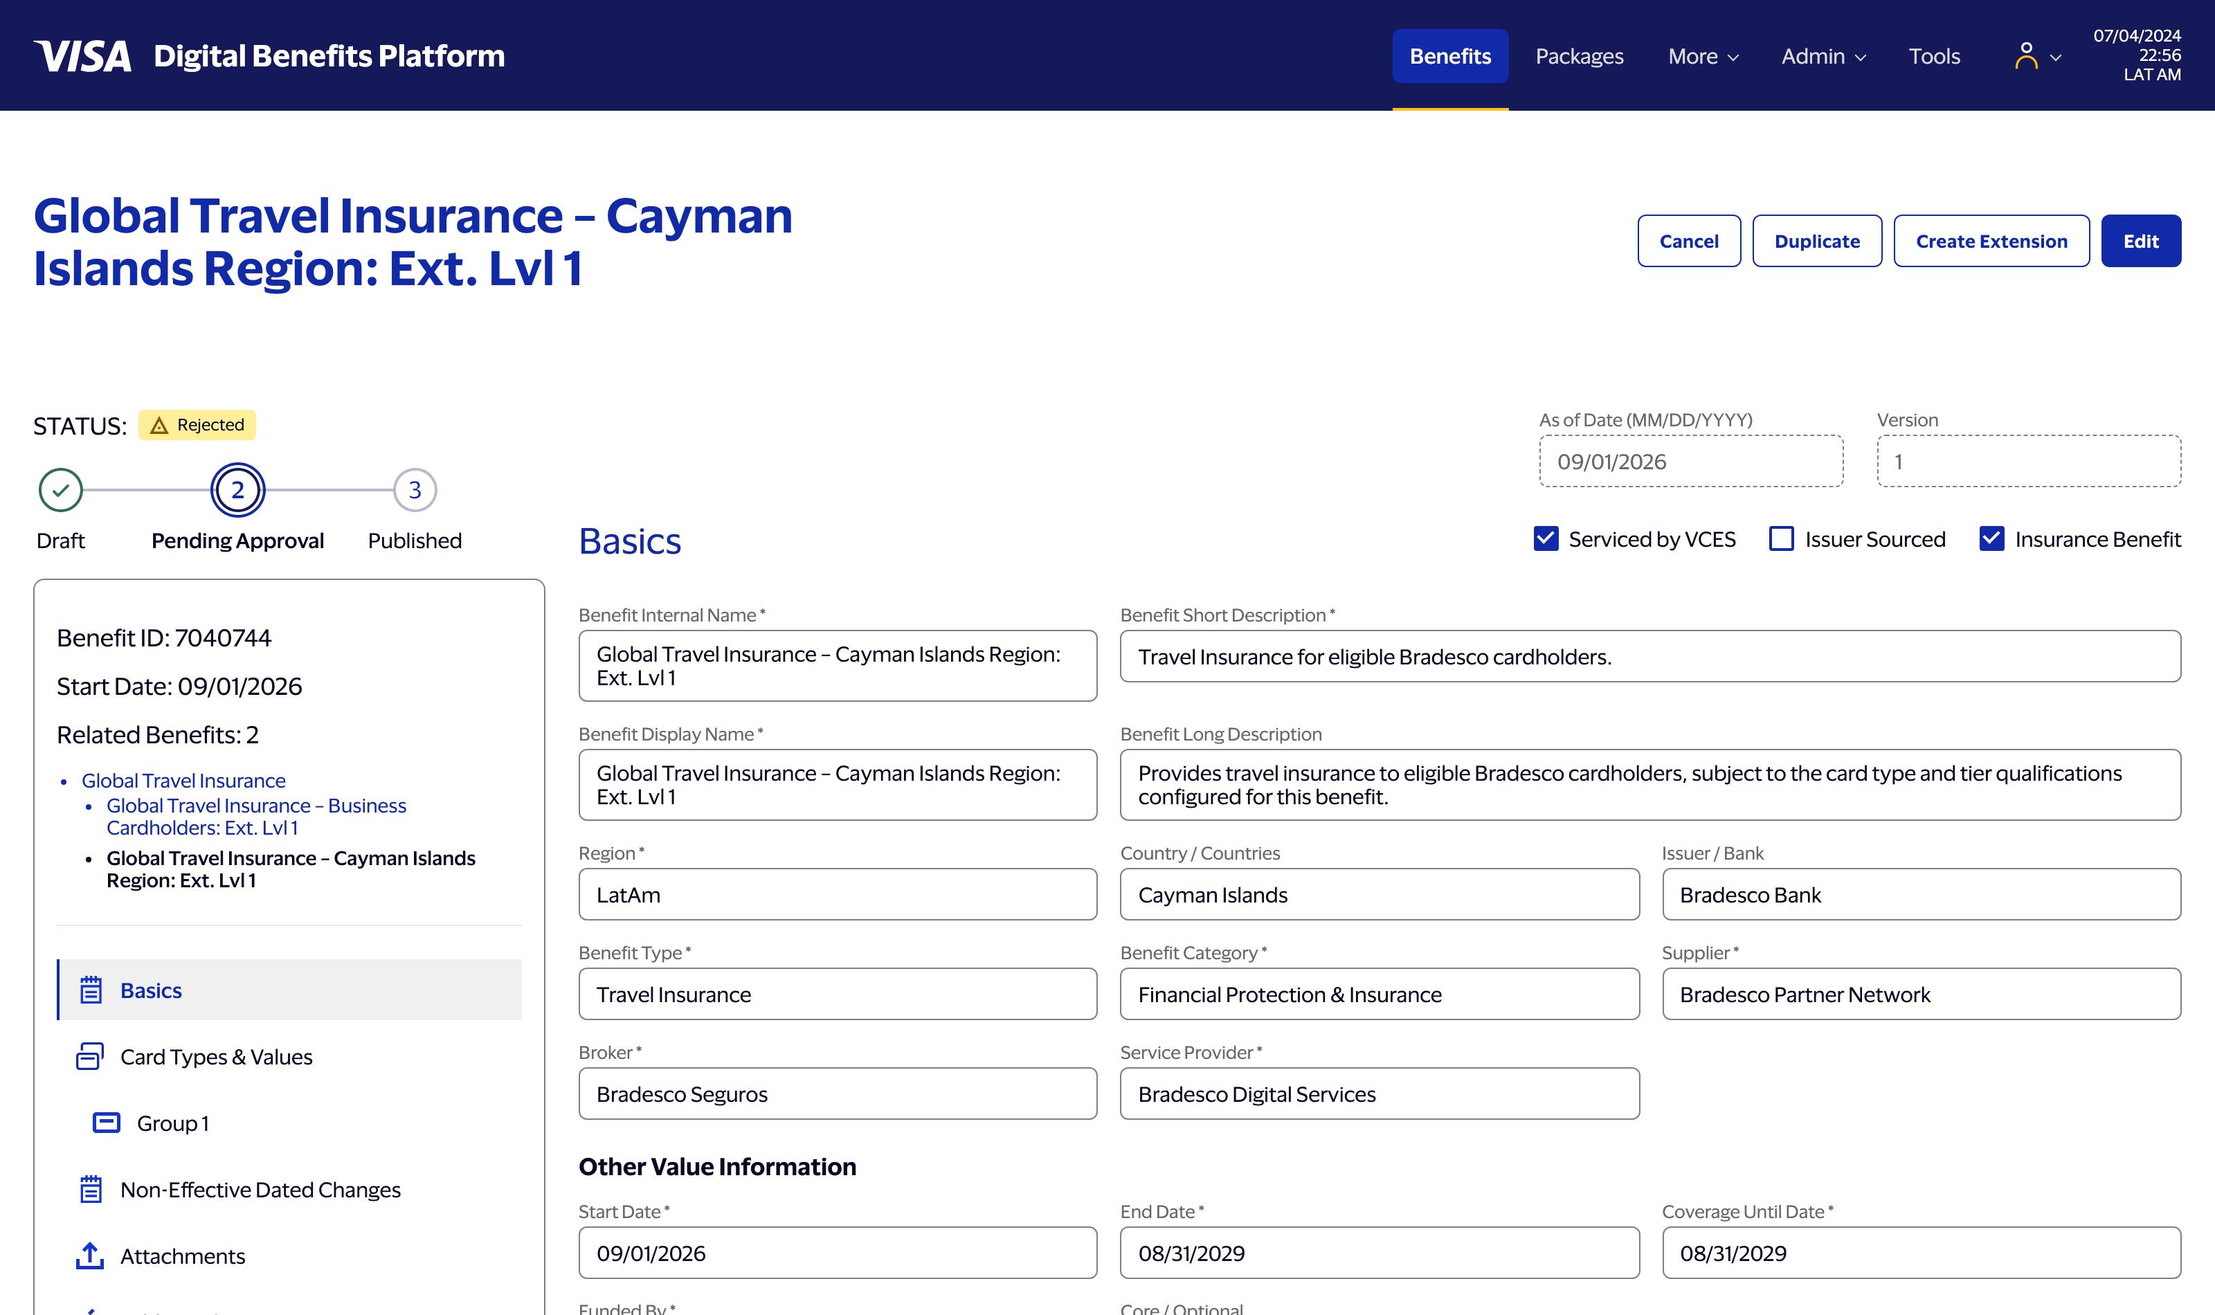Screen dimensions: 2215x1315
Task: Click the Issuer / Bank field
Action: pos(1921,894)
